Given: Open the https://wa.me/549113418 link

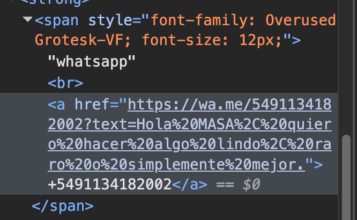Looking at the screenshot, I should tap(229, 103).
